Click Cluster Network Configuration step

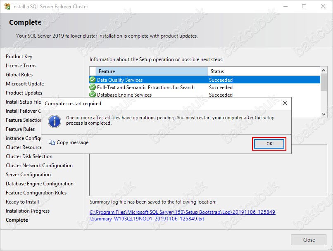click(39, 166)
